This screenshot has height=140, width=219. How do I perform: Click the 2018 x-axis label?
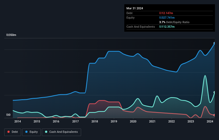coord(95,121)
